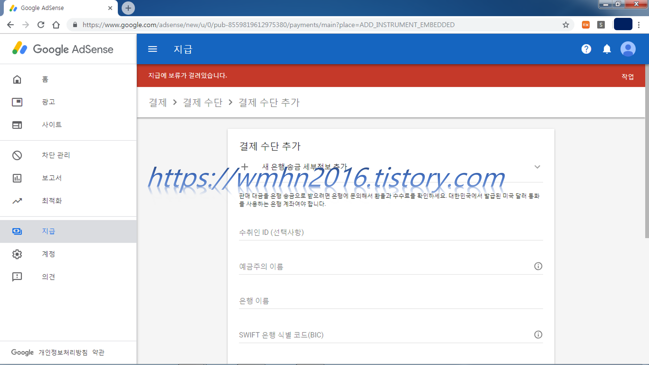Click the orange browser extension icon

(x=586, y=25)
